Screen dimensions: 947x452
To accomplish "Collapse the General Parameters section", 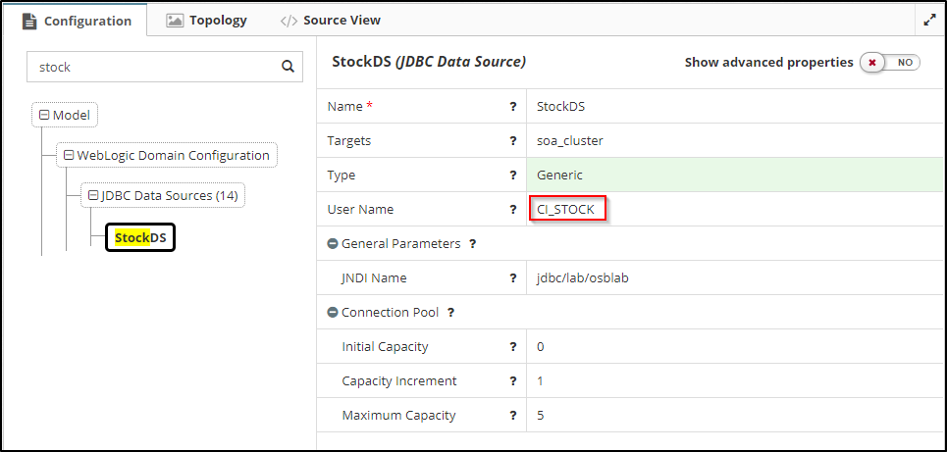I will point(333,243).
